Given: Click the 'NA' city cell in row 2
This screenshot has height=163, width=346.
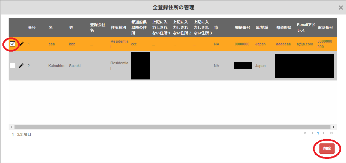Looking at the screenshot, I should click(x=217, y=66).
